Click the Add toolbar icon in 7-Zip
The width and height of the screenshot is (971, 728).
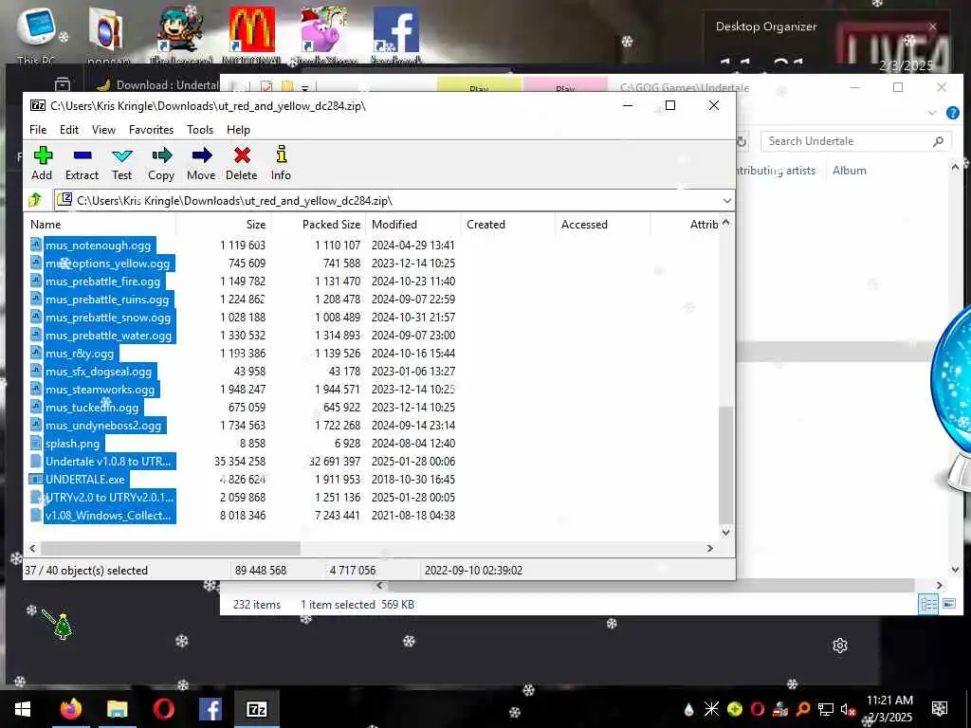[x=42, y=163]
